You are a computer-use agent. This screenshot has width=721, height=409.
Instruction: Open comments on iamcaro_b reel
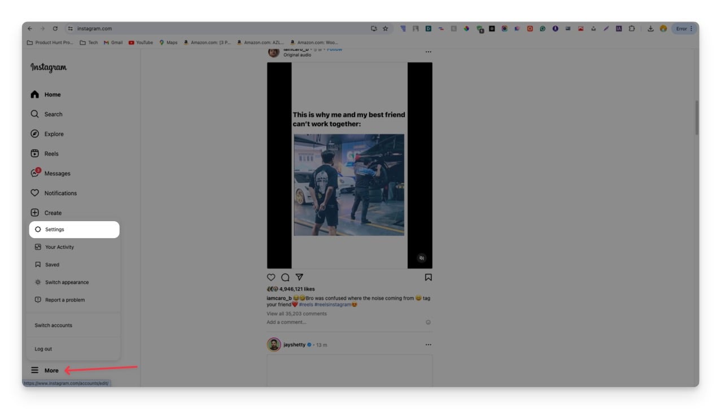tap(285, 277)
